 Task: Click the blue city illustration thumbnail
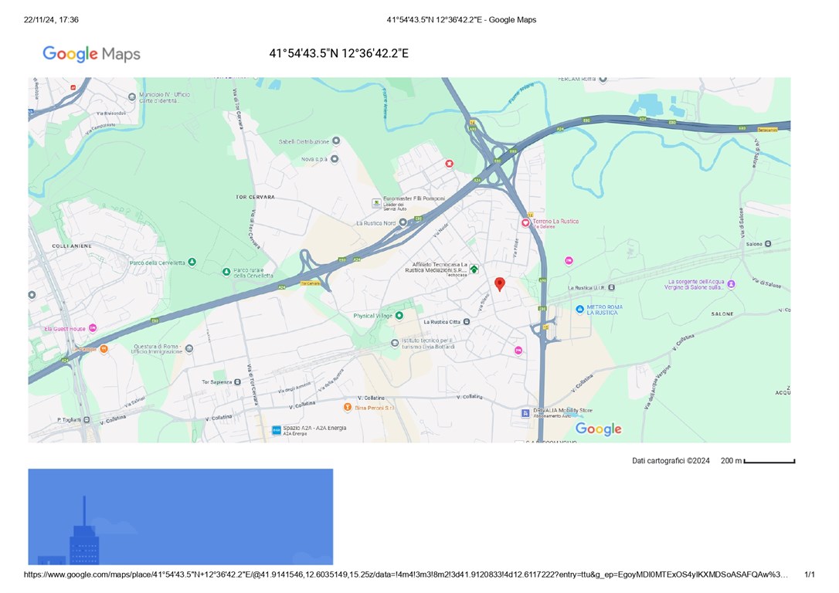[180, 517]
